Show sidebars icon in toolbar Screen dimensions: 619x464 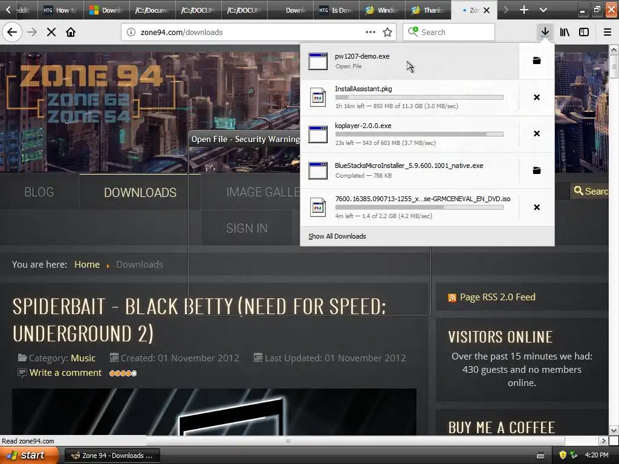click(x=584, y=32)
